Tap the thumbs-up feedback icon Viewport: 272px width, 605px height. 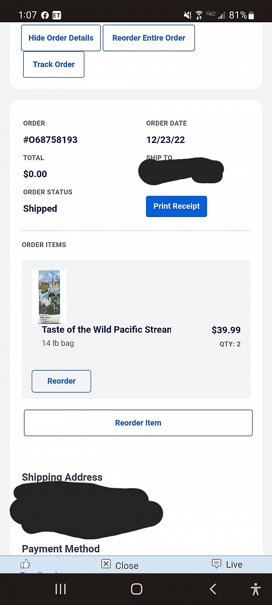click(x=25, y=564)
